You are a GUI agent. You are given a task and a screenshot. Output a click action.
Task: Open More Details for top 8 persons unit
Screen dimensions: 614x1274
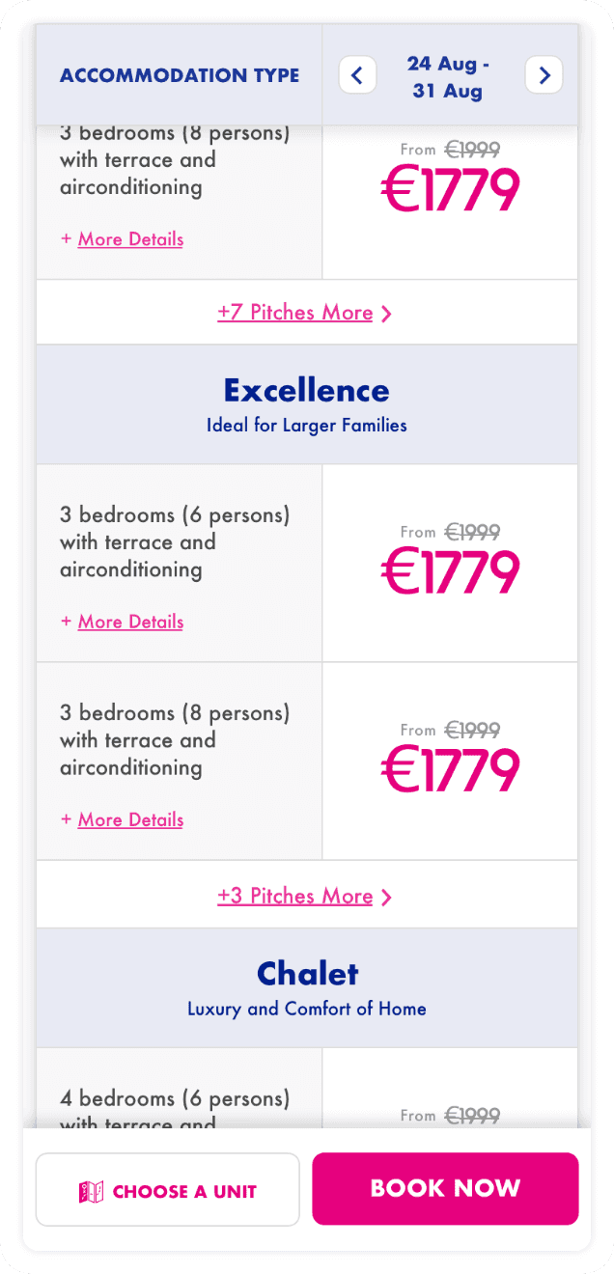pyautogui.click(x=130, y=239)
